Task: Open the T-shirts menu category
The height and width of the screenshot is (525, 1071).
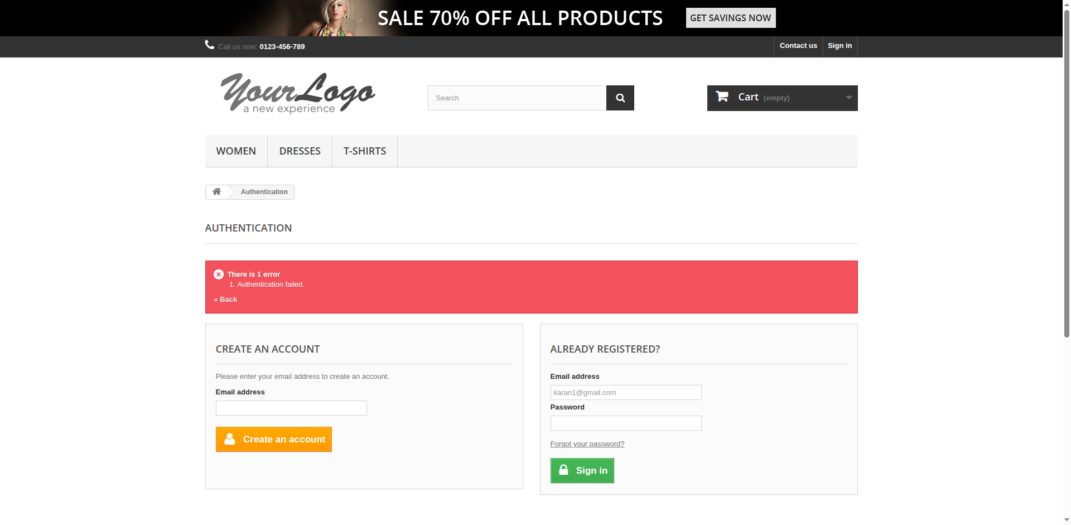Action: [365, 151]
